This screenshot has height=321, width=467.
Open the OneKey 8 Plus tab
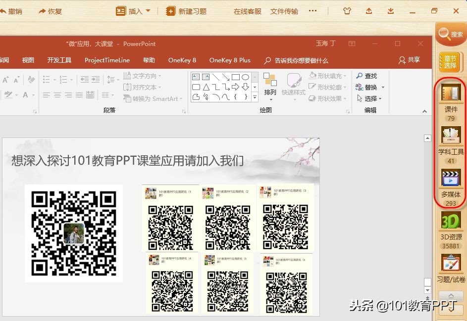tap(230, 60)
